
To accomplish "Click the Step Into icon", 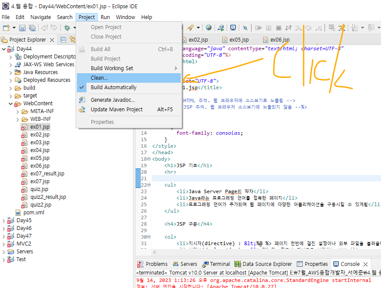I will tap(298, 28).
